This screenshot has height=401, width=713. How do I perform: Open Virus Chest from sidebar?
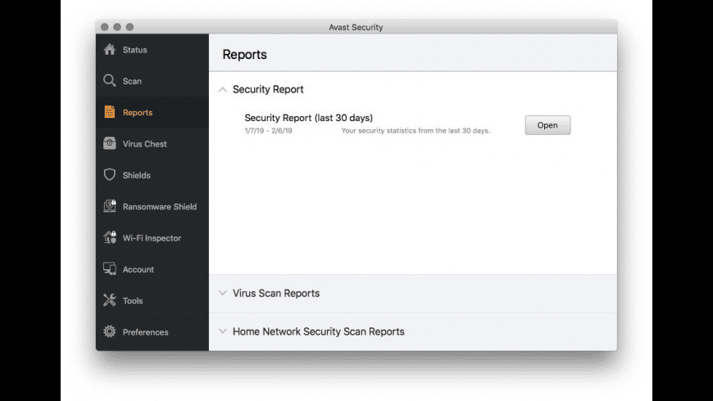144,144
